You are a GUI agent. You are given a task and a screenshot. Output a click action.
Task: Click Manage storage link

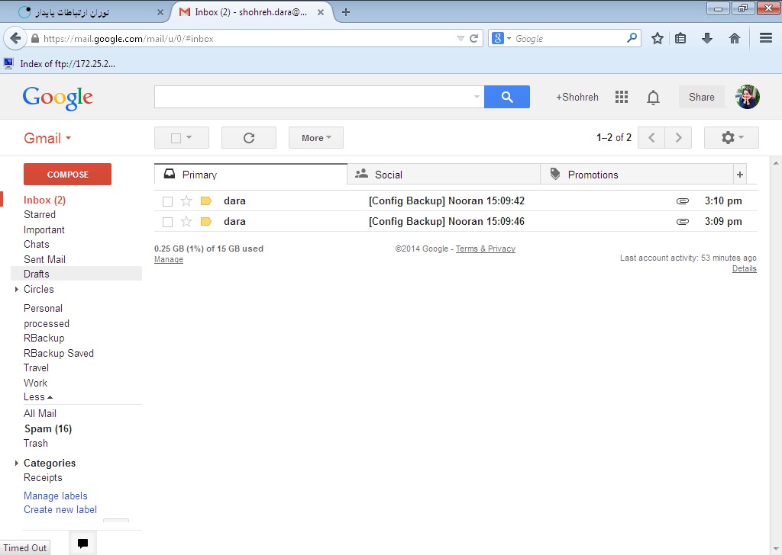[x=169, y=259]
